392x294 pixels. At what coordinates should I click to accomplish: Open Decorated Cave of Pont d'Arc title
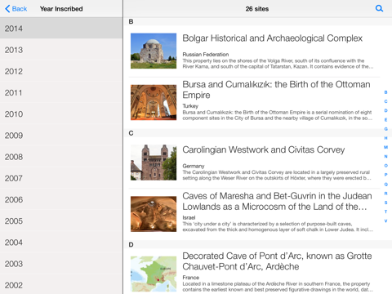pos(277,261)
